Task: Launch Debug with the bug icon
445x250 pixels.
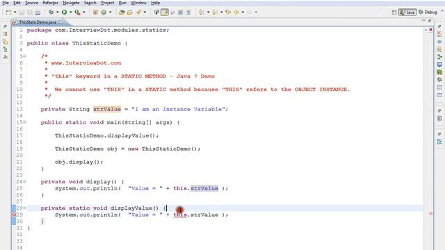Action: 51,12
